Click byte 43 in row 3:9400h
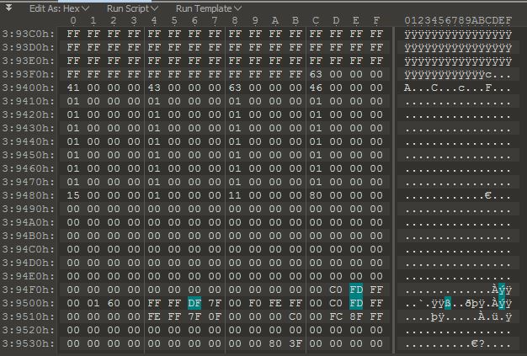This screenshot has height=356, width=527. [154, 88]
